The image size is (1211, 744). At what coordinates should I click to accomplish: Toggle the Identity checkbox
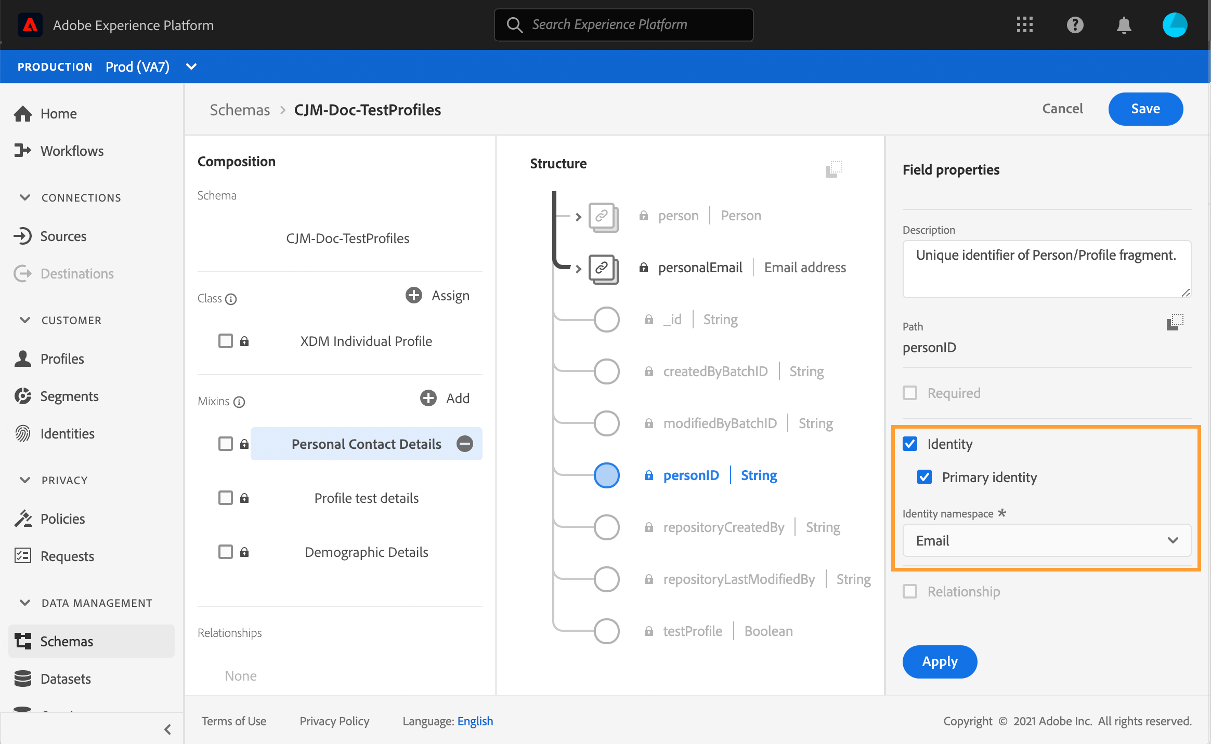pos(910,444)
